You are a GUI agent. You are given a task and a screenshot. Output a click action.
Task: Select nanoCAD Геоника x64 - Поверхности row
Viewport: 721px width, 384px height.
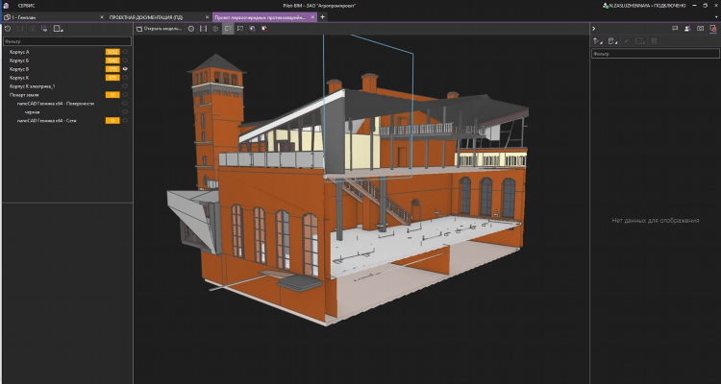click(x=67, y=104)
